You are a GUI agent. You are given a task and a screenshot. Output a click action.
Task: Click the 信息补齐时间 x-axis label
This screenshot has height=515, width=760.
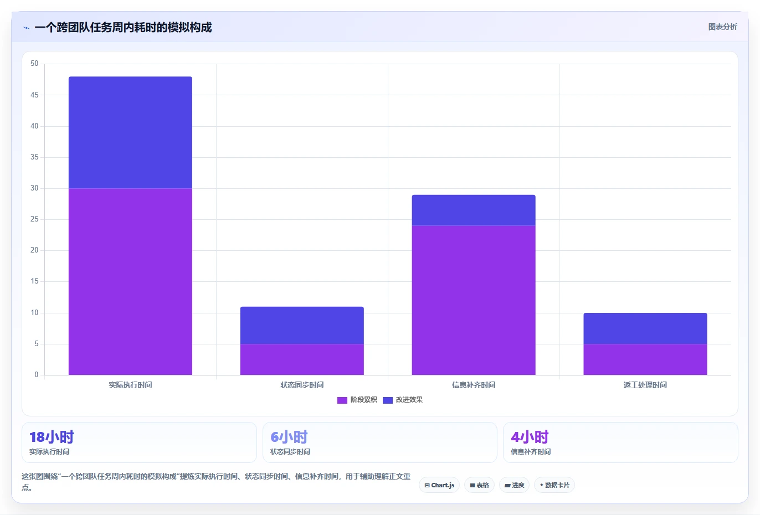[474, 385]
